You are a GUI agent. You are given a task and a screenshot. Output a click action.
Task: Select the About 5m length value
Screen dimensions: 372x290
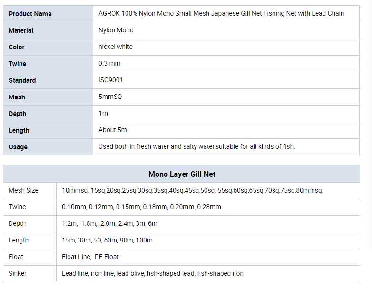click(x=113, y=130)
